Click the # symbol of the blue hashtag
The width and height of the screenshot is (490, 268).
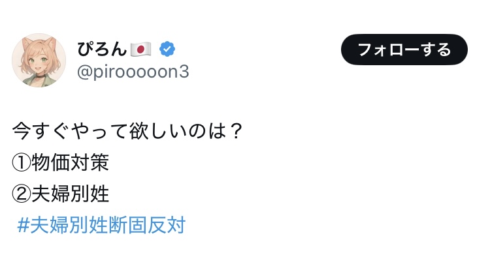pos(23,225)
